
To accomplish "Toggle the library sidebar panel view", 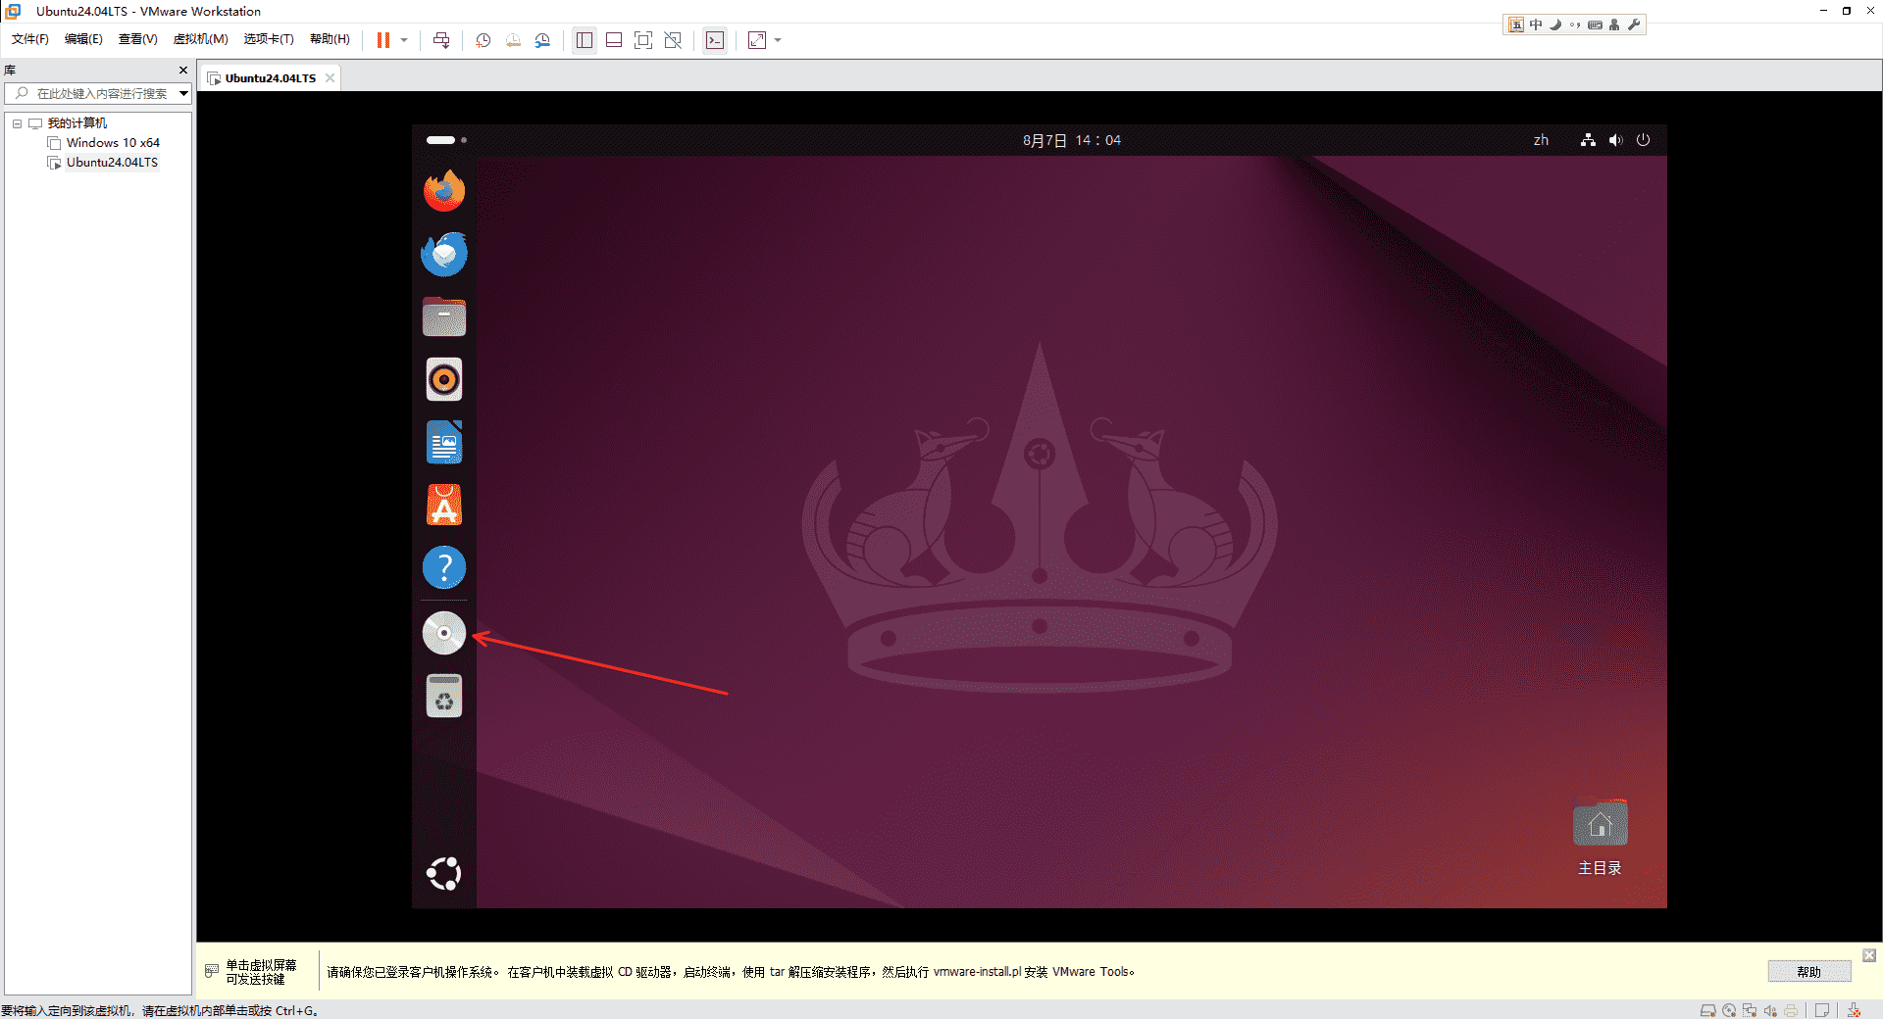I will click(585, 40).
